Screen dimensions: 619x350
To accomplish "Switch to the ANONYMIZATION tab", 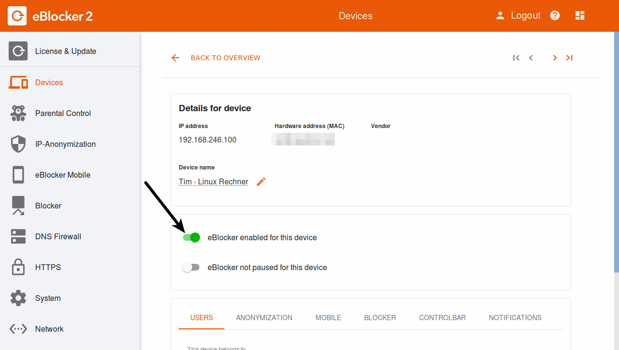I will [x=264, y=318].
